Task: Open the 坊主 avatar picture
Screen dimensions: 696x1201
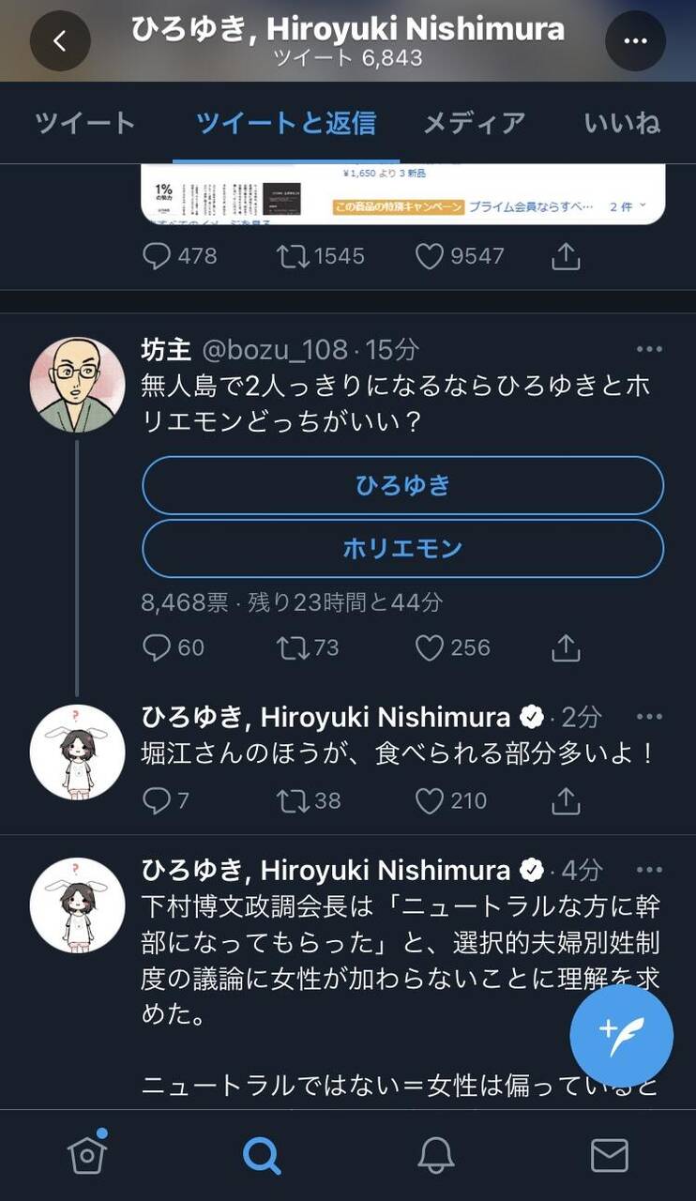Action: tap(78, 385)
